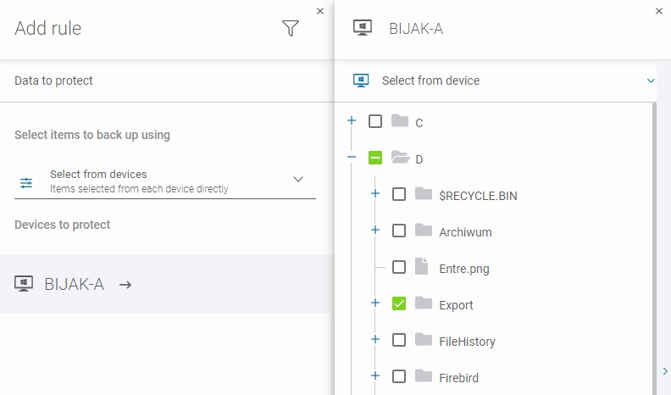Click the Archiwum folder icon
This screenshot has height=395, width=671.
click(x=424, y=231)
